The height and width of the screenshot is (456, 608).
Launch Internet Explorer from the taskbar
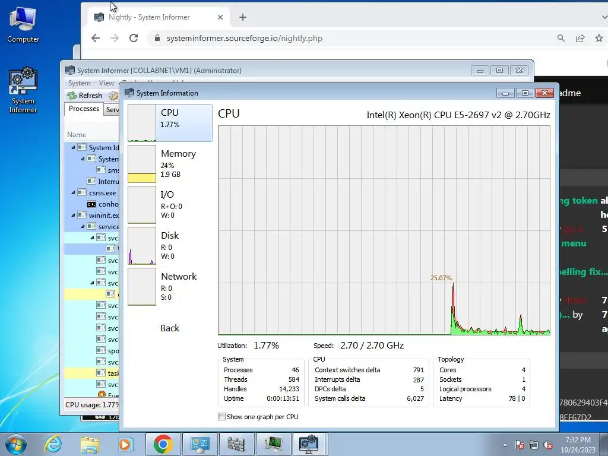[52, 444]
